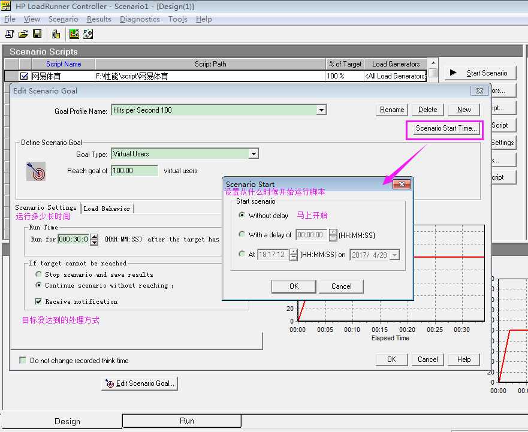Image resolution: width=528 pixels, height=432 pixels.
Task: Choose Continue scenario without reaching goal
Action: point(39,285)
